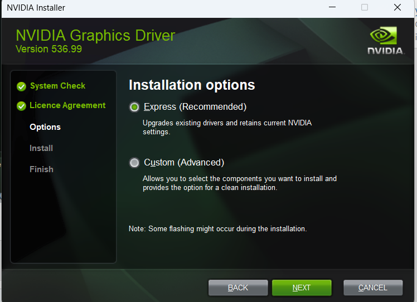This screenshot has height=302, width=417.
Task: Click the NVIDIA Graphics Driver title
Action: point(95,35)
